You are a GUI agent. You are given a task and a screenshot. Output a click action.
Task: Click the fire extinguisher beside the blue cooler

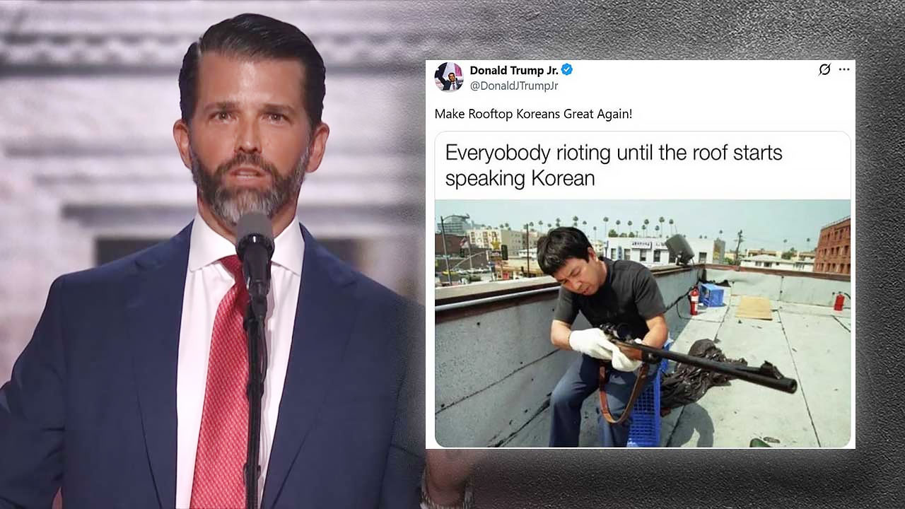coord(694,300)
